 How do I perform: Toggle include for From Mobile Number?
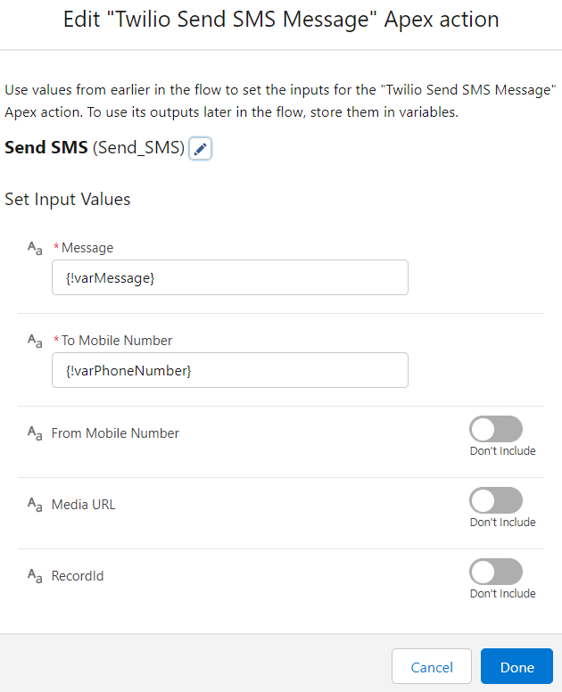click(496, 429)
